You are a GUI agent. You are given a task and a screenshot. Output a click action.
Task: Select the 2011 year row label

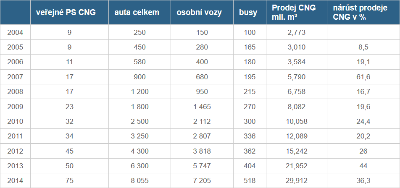[x=15, y=136]
